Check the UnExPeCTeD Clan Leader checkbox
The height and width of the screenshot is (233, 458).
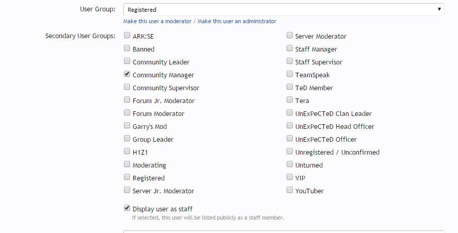pyautogui.click(x=290, y=113)
